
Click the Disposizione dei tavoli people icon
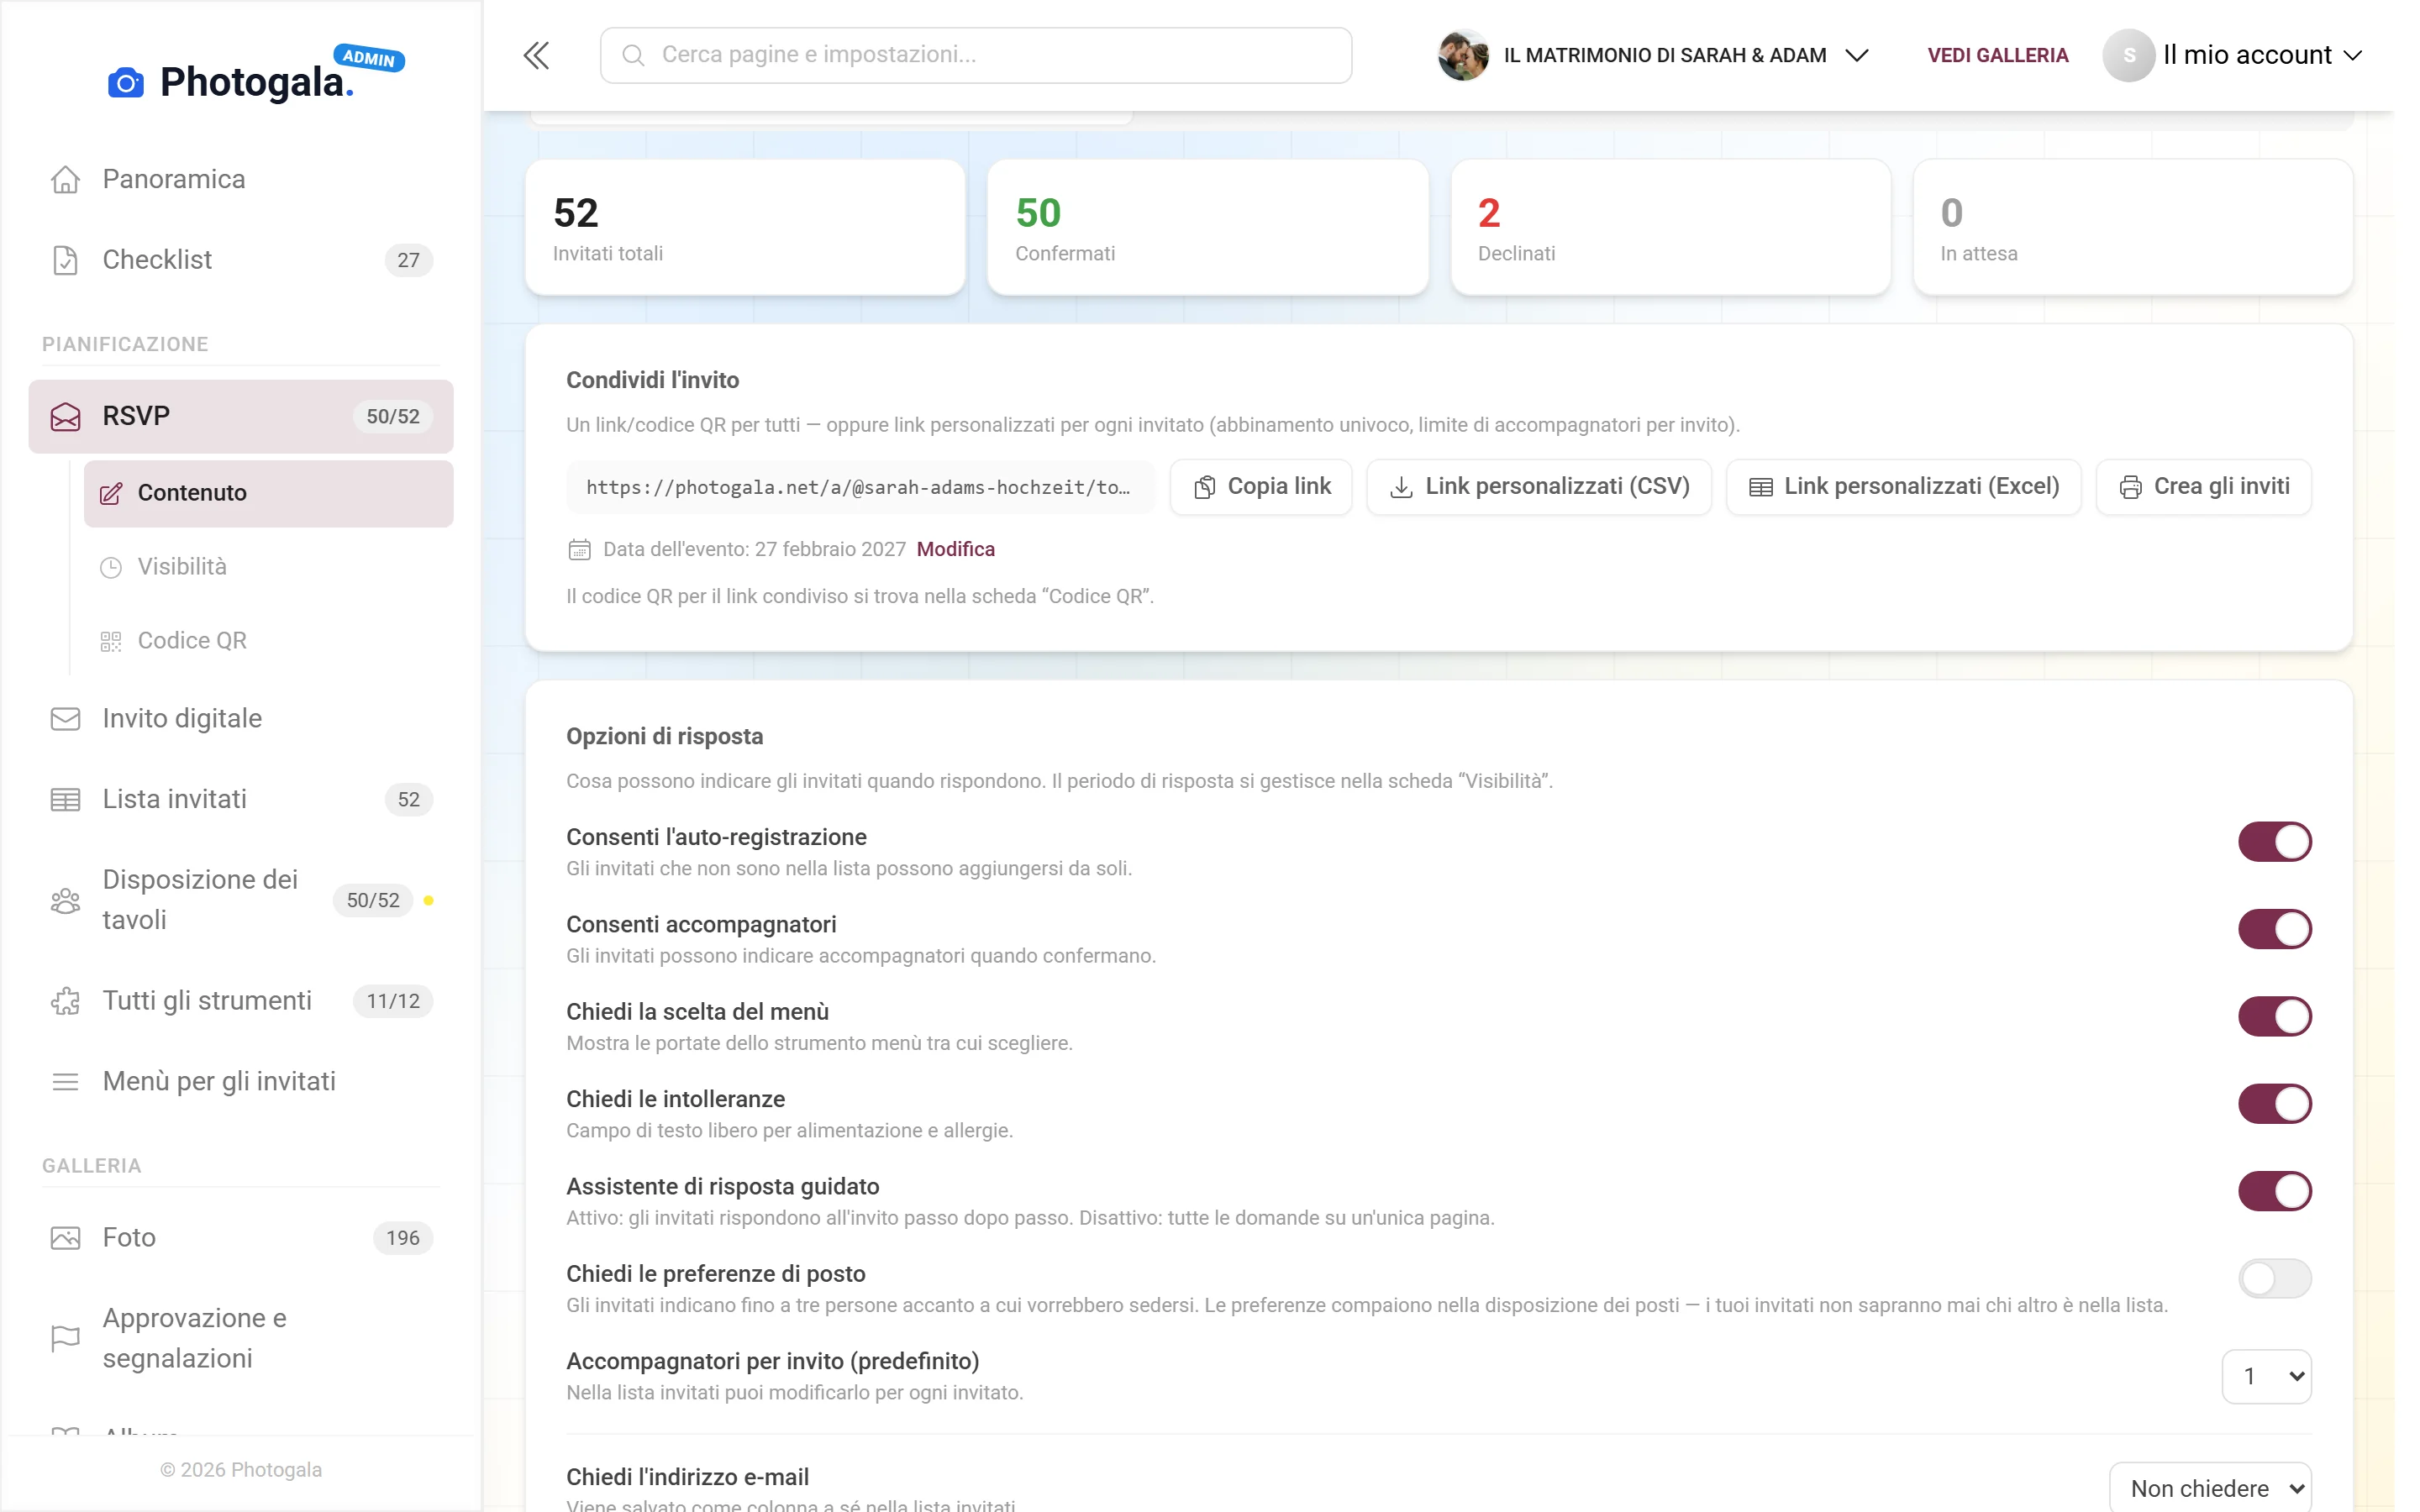[65, 900]
